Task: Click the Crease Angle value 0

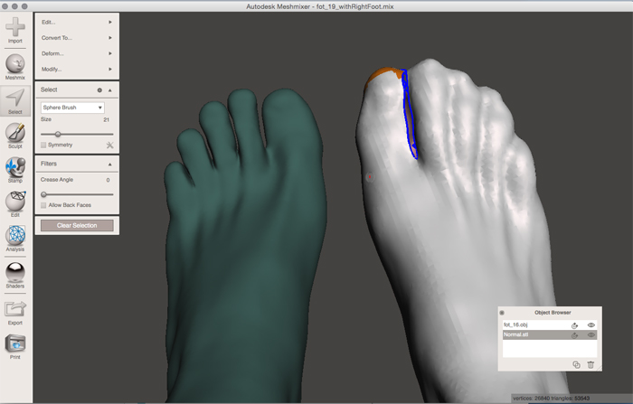Action: (x=108, y=180)
